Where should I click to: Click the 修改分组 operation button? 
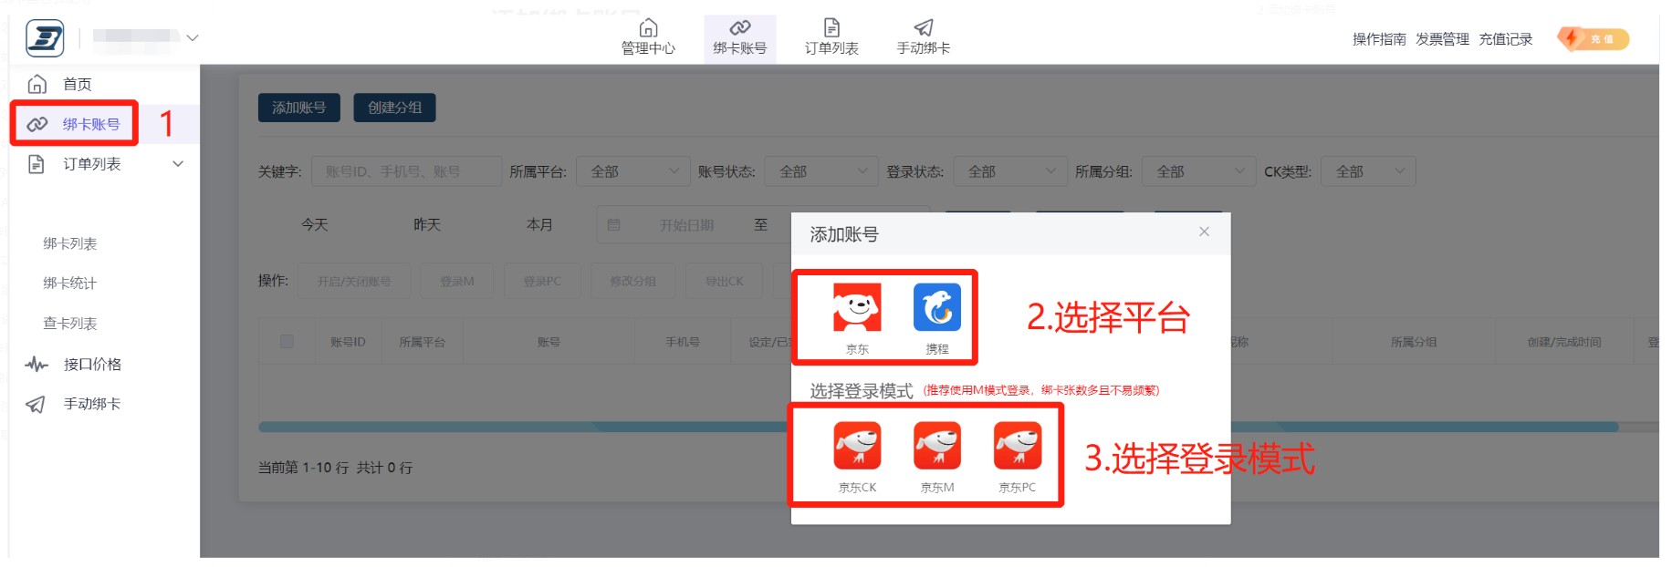632,281
